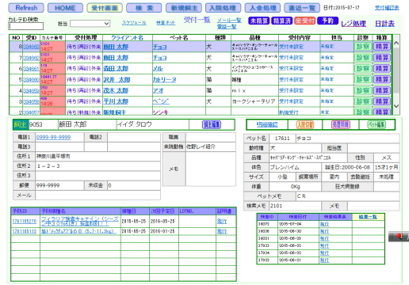Click client 飯田 太郎 in row 8

pyautogui.click(x=116, y=47)
